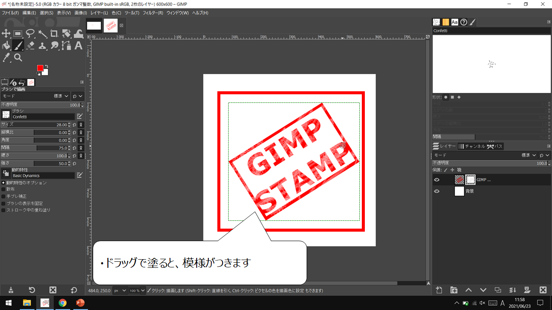The height and width of the screenshot is (310, 552).
Task: Open Tool Options tab
Action: (x=5, y=82)
